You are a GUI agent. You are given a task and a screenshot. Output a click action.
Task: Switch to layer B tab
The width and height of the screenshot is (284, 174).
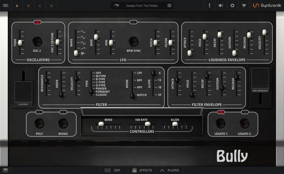tap(29, 6)
